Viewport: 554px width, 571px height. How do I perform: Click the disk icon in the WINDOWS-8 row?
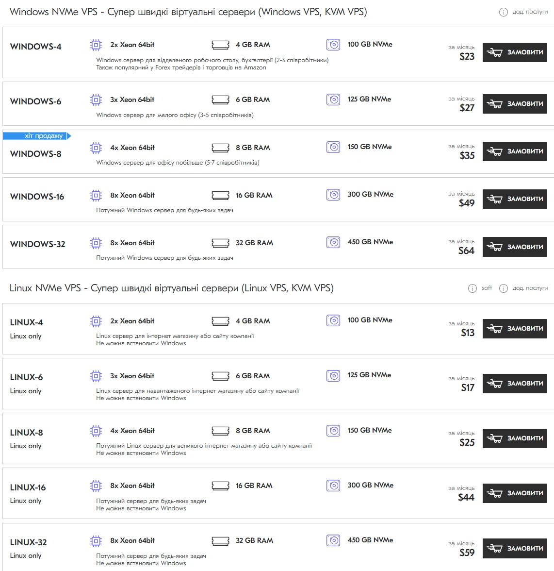click(333, 147)
